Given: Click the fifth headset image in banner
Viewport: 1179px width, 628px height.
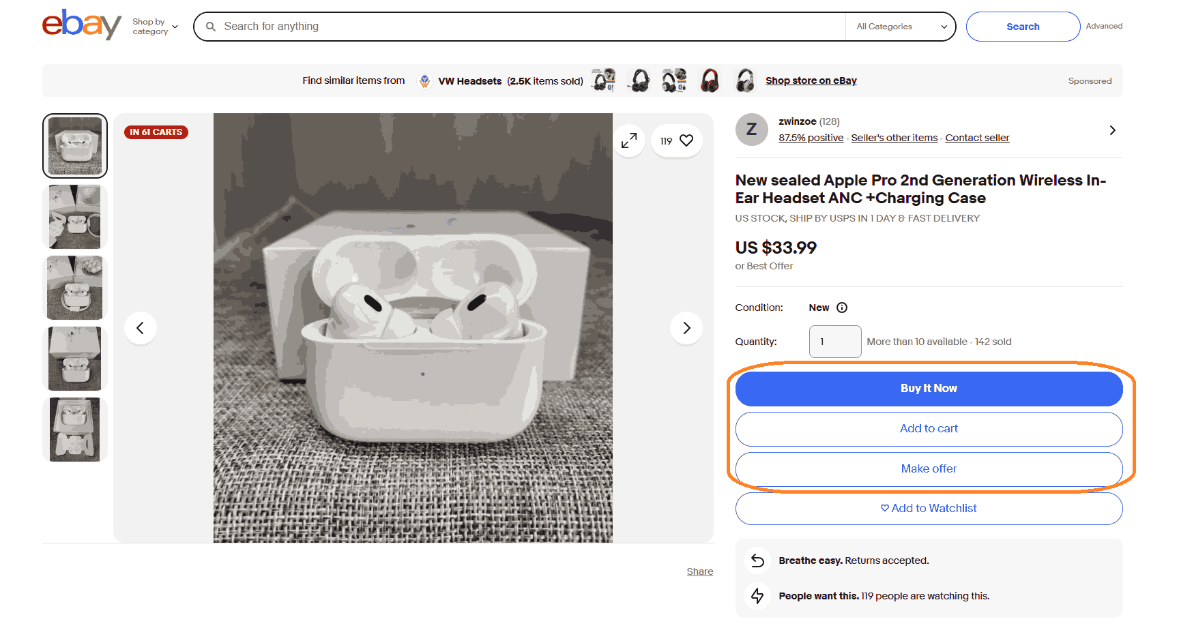Looking at the screenshot, I should pyautogui.click(x=746, y=80).
